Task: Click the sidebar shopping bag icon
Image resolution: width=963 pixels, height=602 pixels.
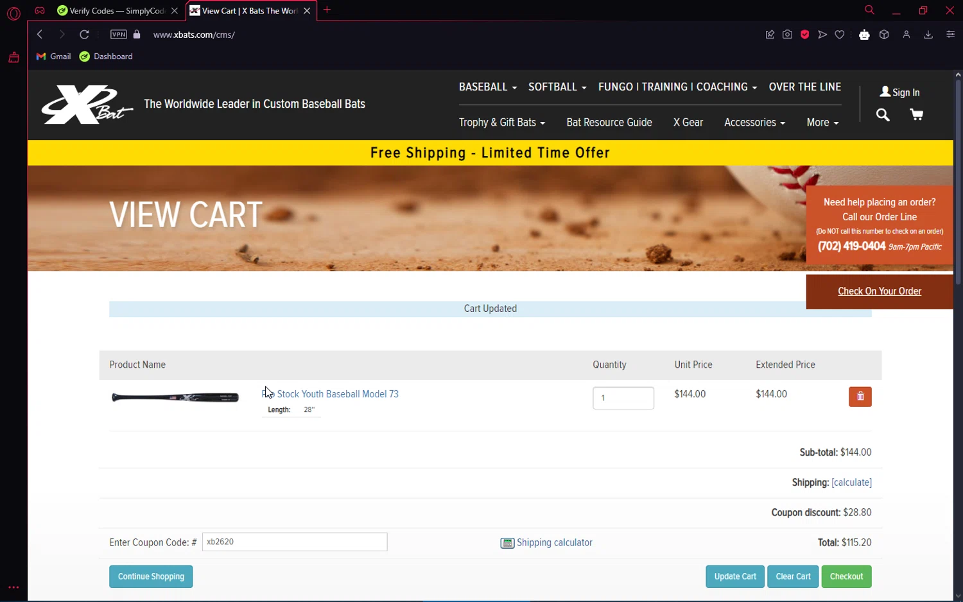Action: [13, 58]
